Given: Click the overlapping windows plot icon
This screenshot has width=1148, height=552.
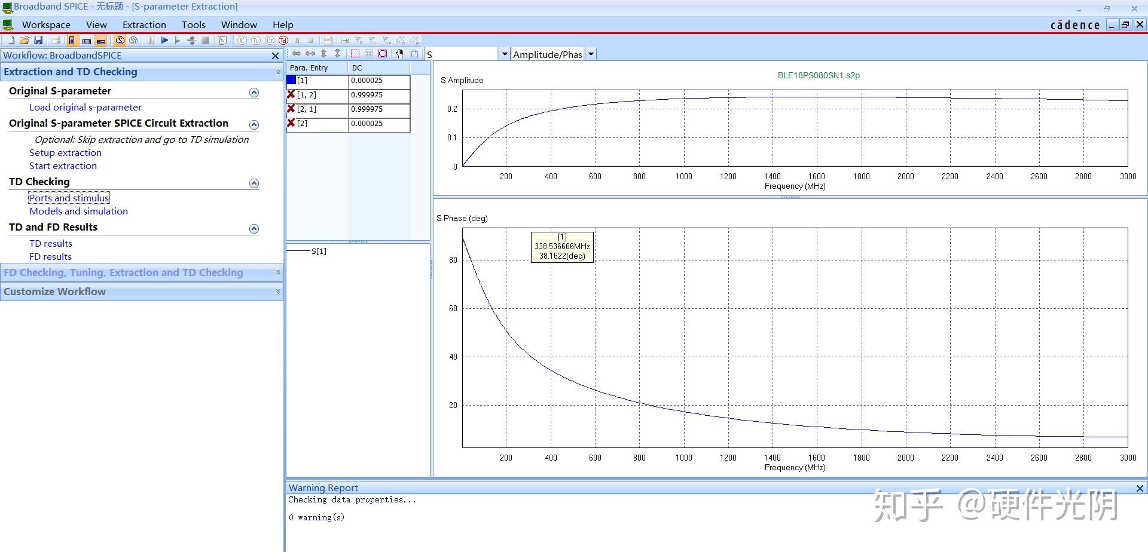Looking at the screenshot, I should click(414, 53).
